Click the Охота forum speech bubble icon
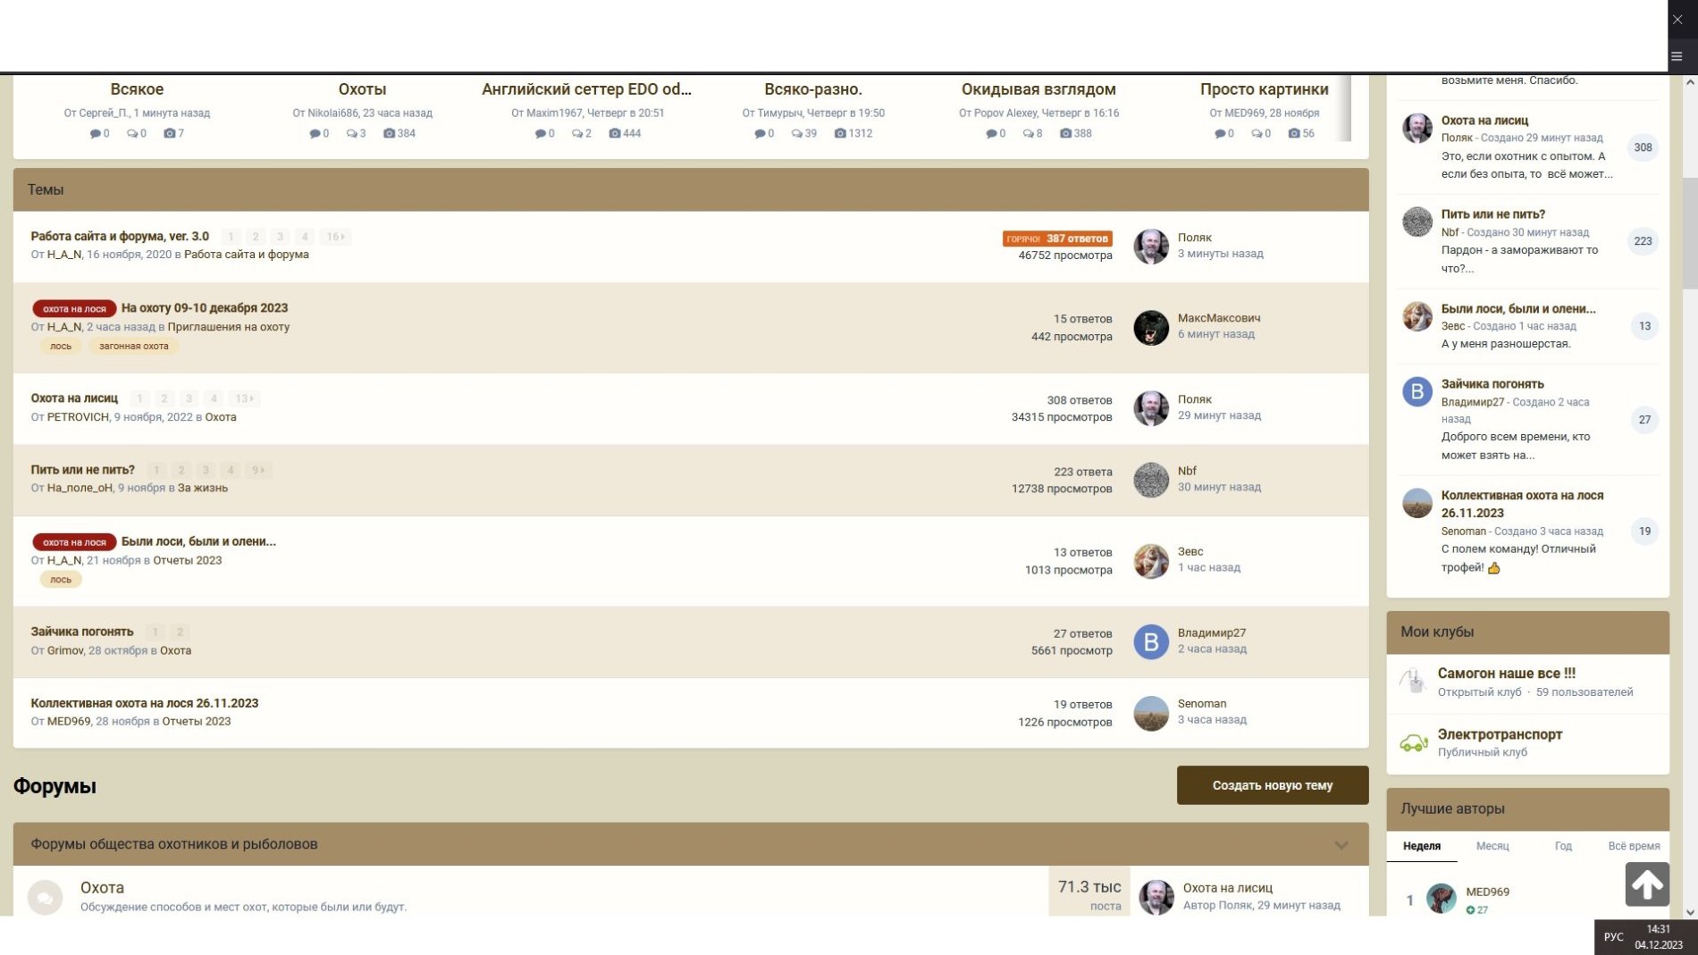This screenshot has height=955, width=1698. click(45, 896)
